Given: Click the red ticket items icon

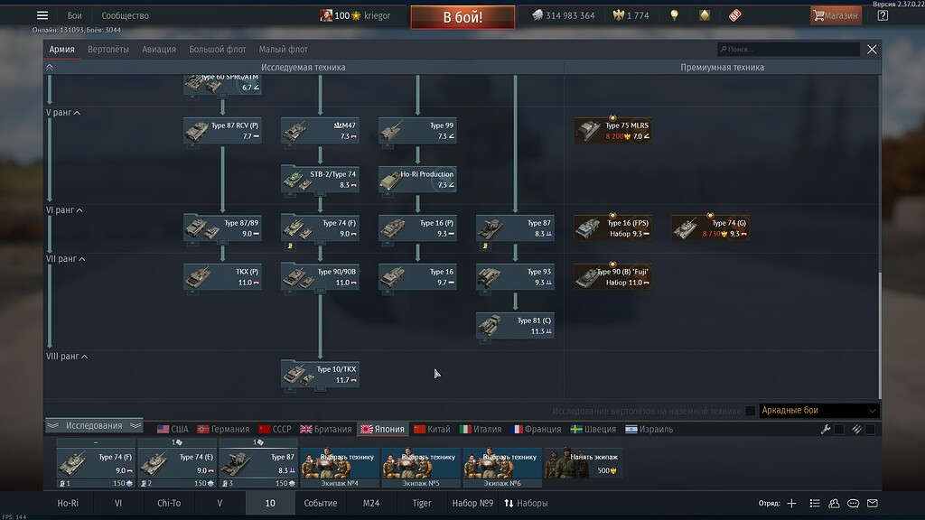Looking at the screenshot, I should pyautogui.click(x=734, y=15).
